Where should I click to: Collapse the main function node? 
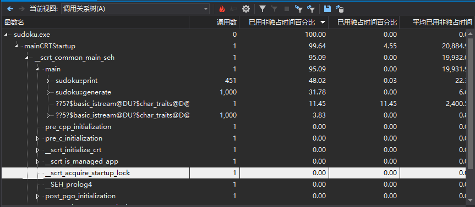point(37,69)
